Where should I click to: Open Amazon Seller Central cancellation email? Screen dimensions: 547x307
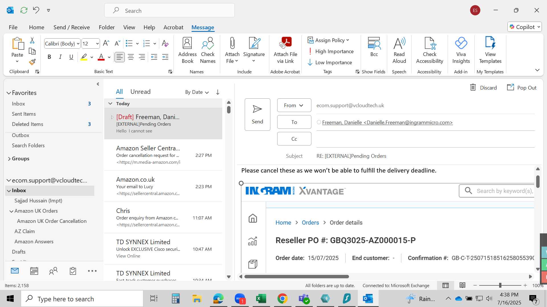pos(163,155)
